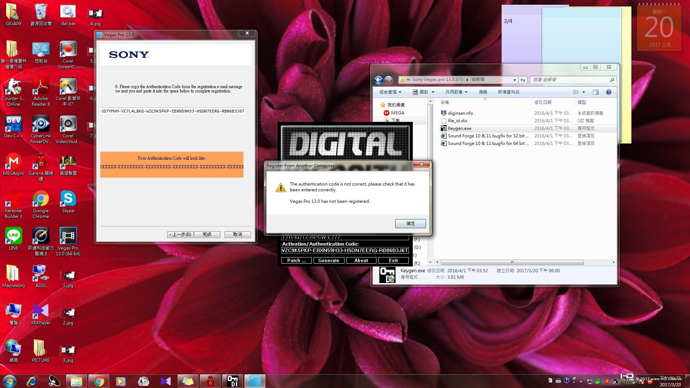Open the Vegas Pro 13.0 desktop shortcut
The height and width of the screenshot is (388, 690).
coord(68,242)
